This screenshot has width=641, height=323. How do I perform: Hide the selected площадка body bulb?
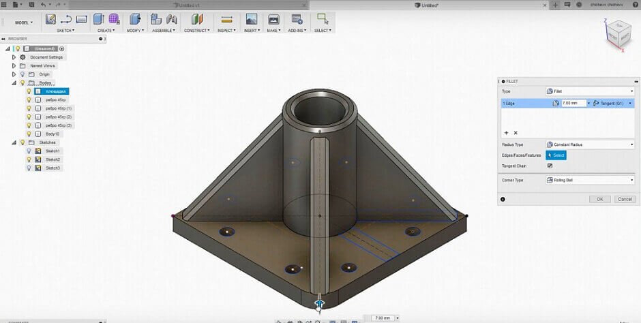pyautogui.click(x=29, y=91)
